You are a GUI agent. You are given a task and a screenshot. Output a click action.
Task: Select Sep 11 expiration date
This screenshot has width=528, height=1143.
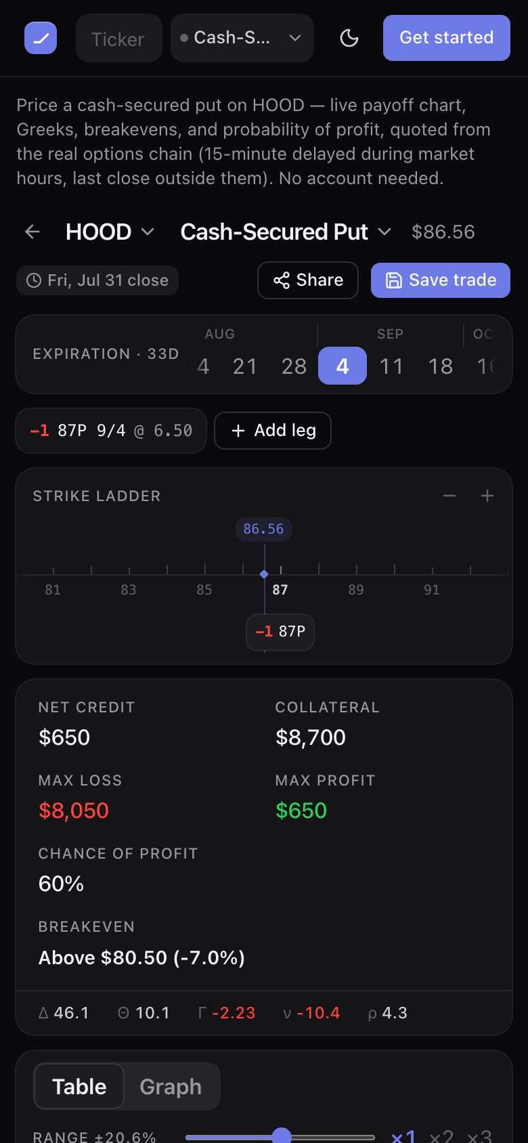tap(391, 366)
